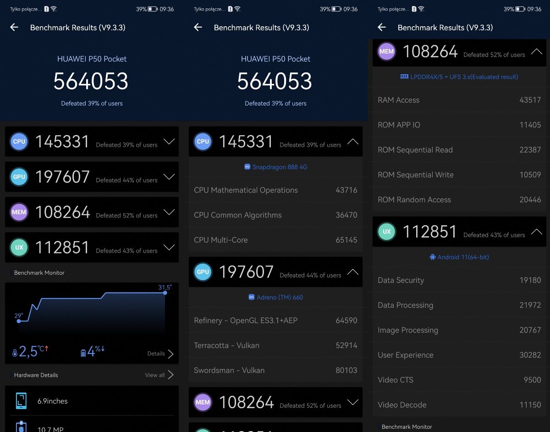
Task: Select the Image Processing row
Action: [459, 330]
